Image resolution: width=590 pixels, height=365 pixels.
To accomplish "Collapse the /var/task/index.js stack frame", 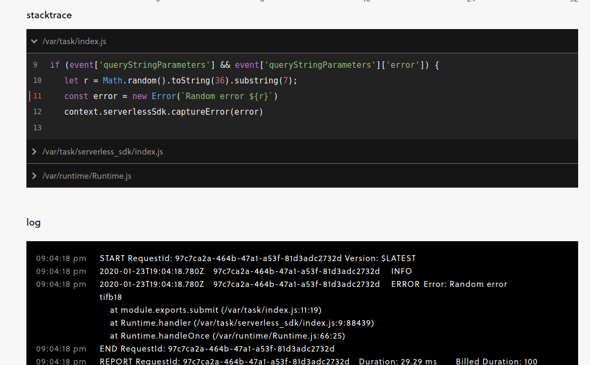I will pos(34,41).
